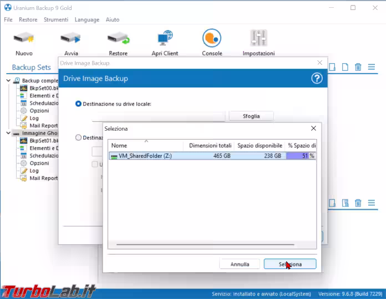Collapse the Backup completo tree node
This screenshot has height=299, width=386.
click(8, 80)
